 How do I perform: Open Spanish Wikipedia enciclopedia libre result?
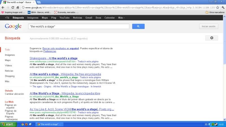[65, 93]
